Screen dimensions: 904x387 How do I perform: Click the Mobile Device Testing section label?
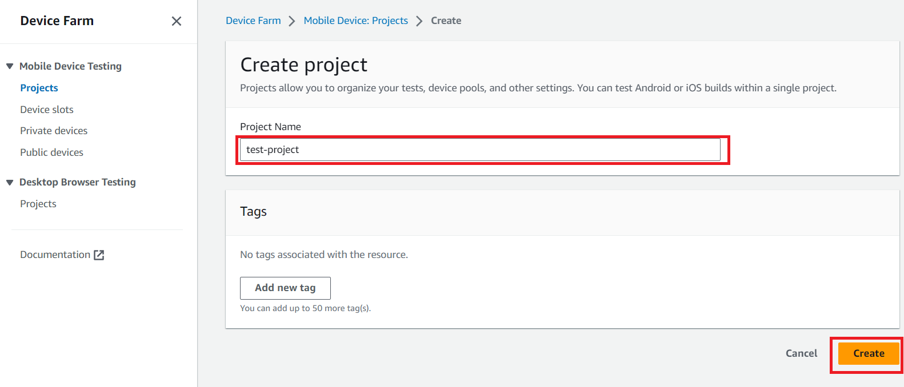[70, 66]
